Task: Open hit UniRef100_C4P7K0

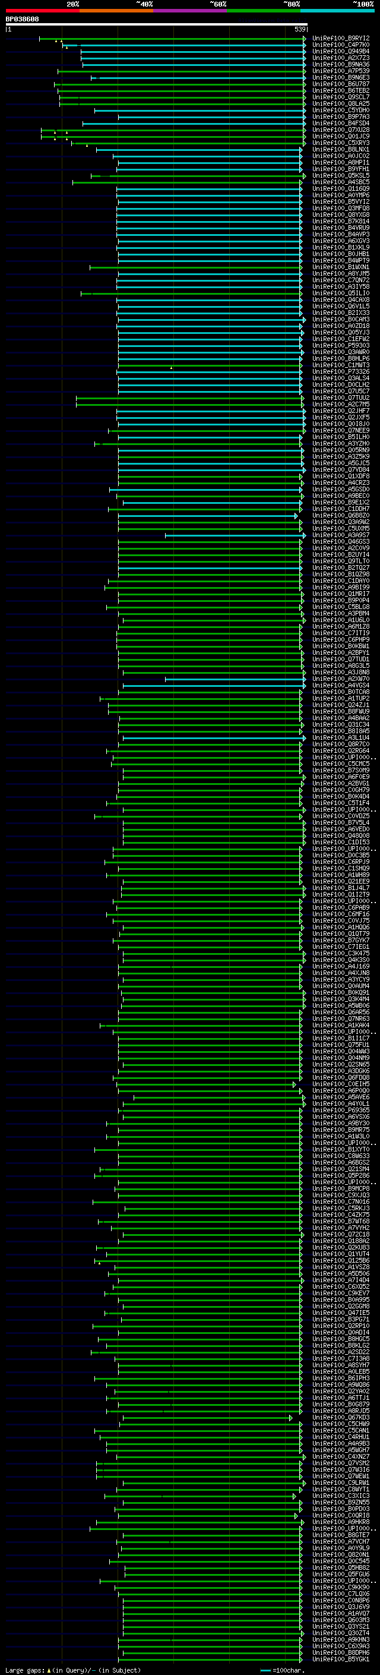Action: [x=341, y=45]
